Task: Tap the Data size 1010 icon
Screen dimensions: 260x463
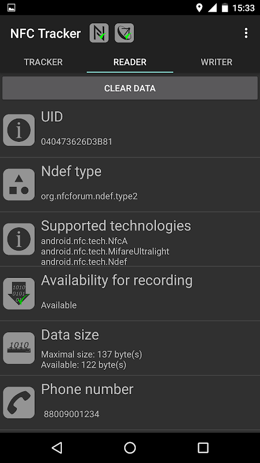Action: pyautogui.click(x=19, y=348)
